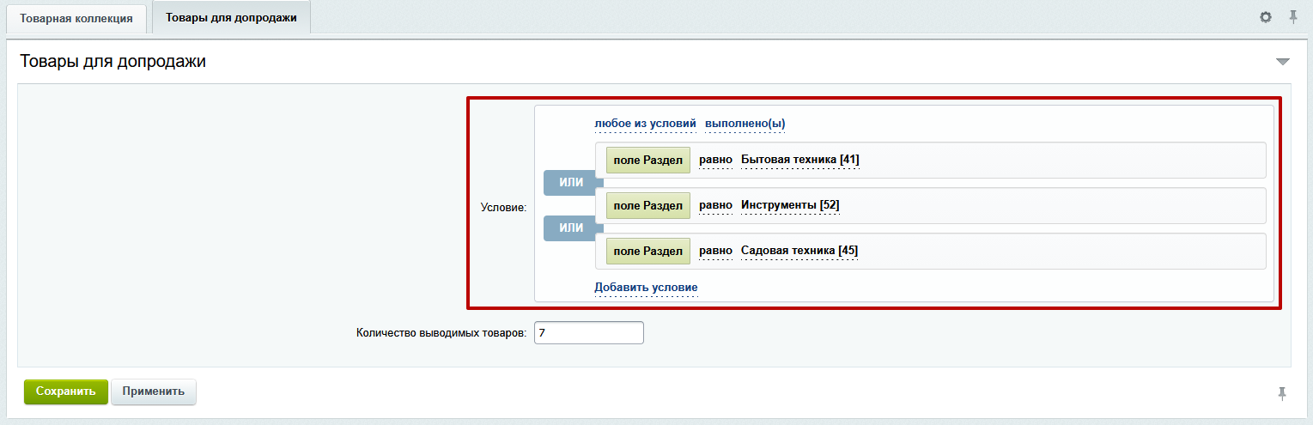Switch to the Товарная коллекция tab

click(x=76, y=18)
